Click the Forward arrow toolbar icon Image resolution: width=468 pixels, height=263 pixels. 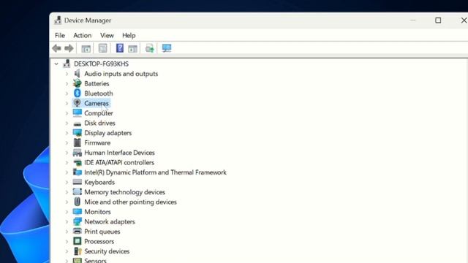tap(69, 48)
